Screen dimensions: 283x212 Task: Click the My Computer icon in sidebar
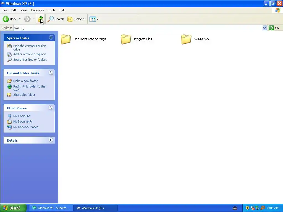(x=9, y=116)
